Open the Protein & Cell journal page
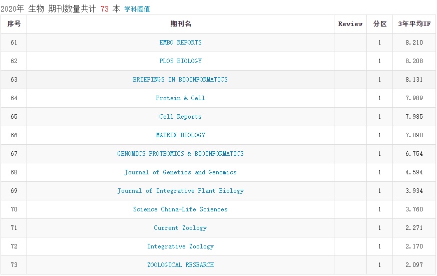The height and width of the screenshot is (276, 437). [180, 98]
